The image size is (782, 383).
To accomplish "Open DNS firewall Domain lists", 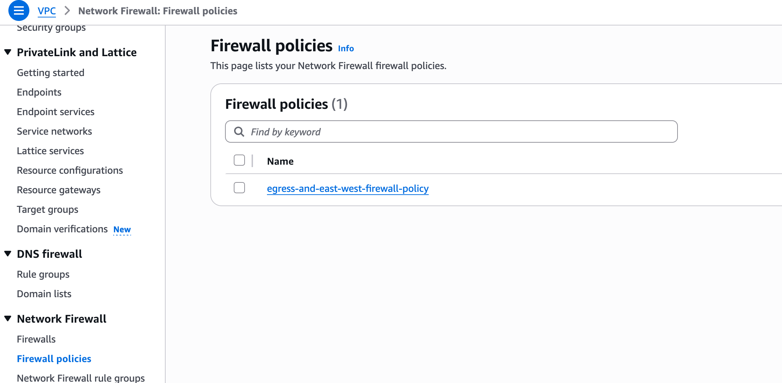I will [44, 294].
